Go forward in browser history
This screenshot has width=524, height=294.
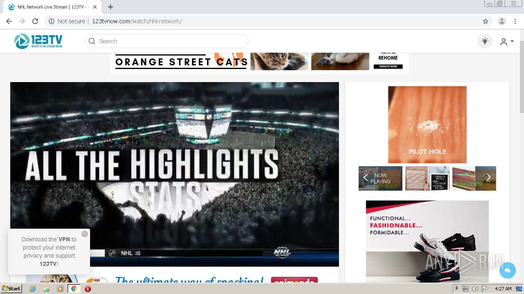(x=22, y=21)
